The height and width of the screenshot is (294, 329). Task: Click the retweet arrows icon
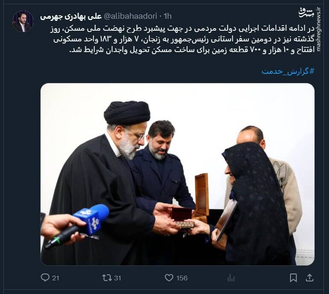pos(106,278)
